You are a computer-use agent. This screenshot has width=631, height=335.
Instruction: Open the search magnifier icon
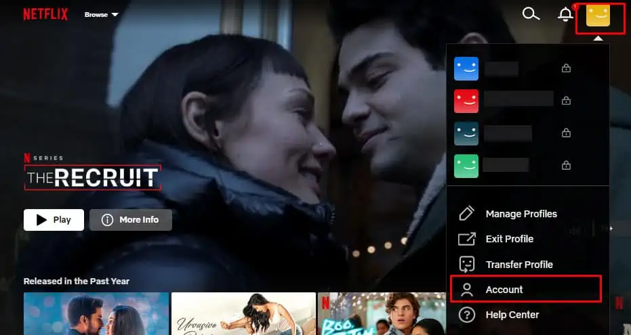[x=531, y=14]
